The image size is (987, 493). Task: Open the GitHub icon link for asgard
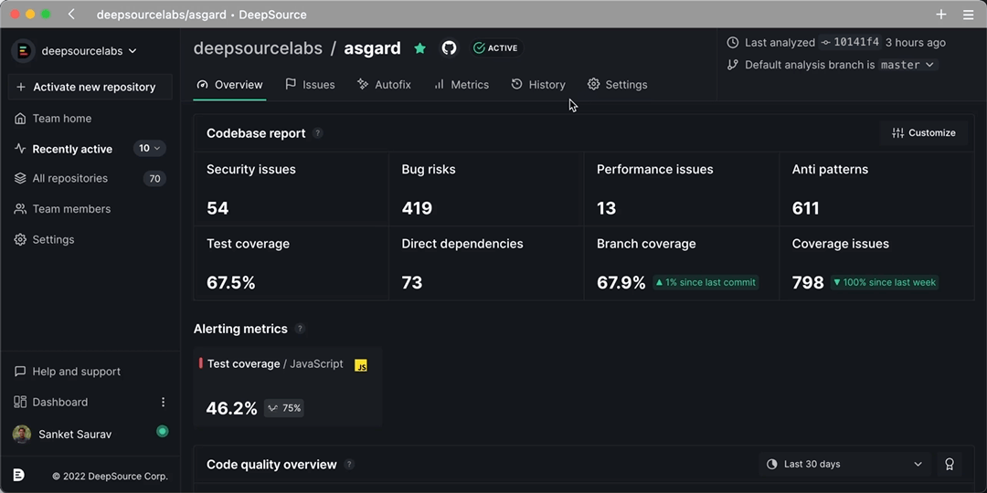pos(449,47)
